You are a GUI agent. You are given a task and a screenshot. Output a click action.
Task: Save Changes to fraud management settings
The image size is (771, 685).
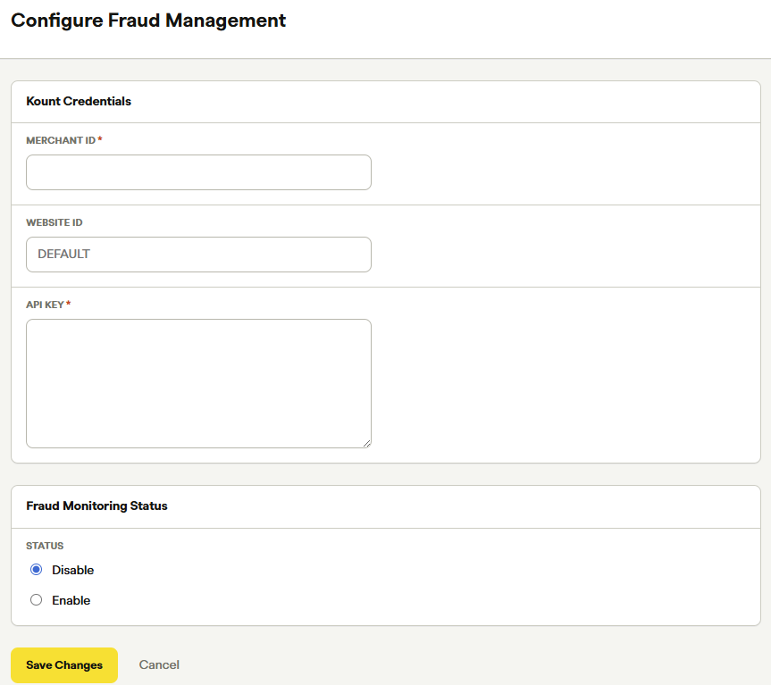[64, 664]
